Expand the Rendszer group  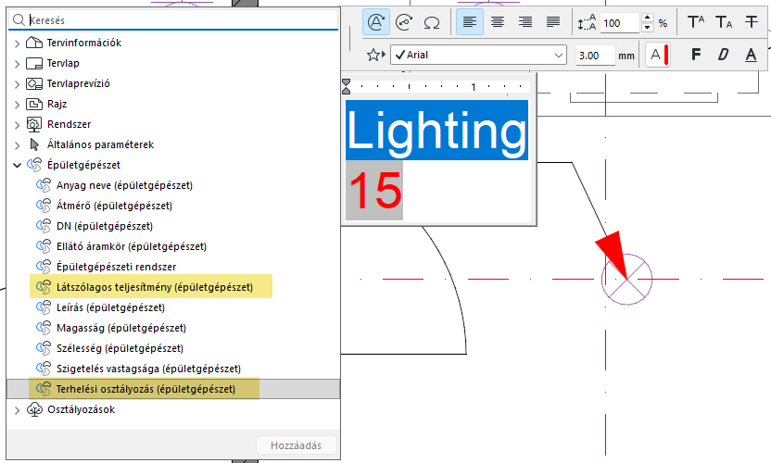[x=18, y=125]
